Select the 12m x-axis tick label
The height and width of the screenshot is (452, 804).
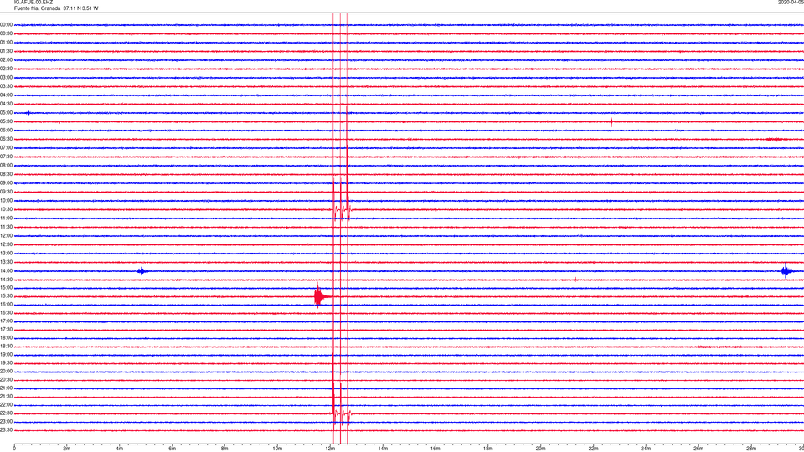click(x=330, y=449)
